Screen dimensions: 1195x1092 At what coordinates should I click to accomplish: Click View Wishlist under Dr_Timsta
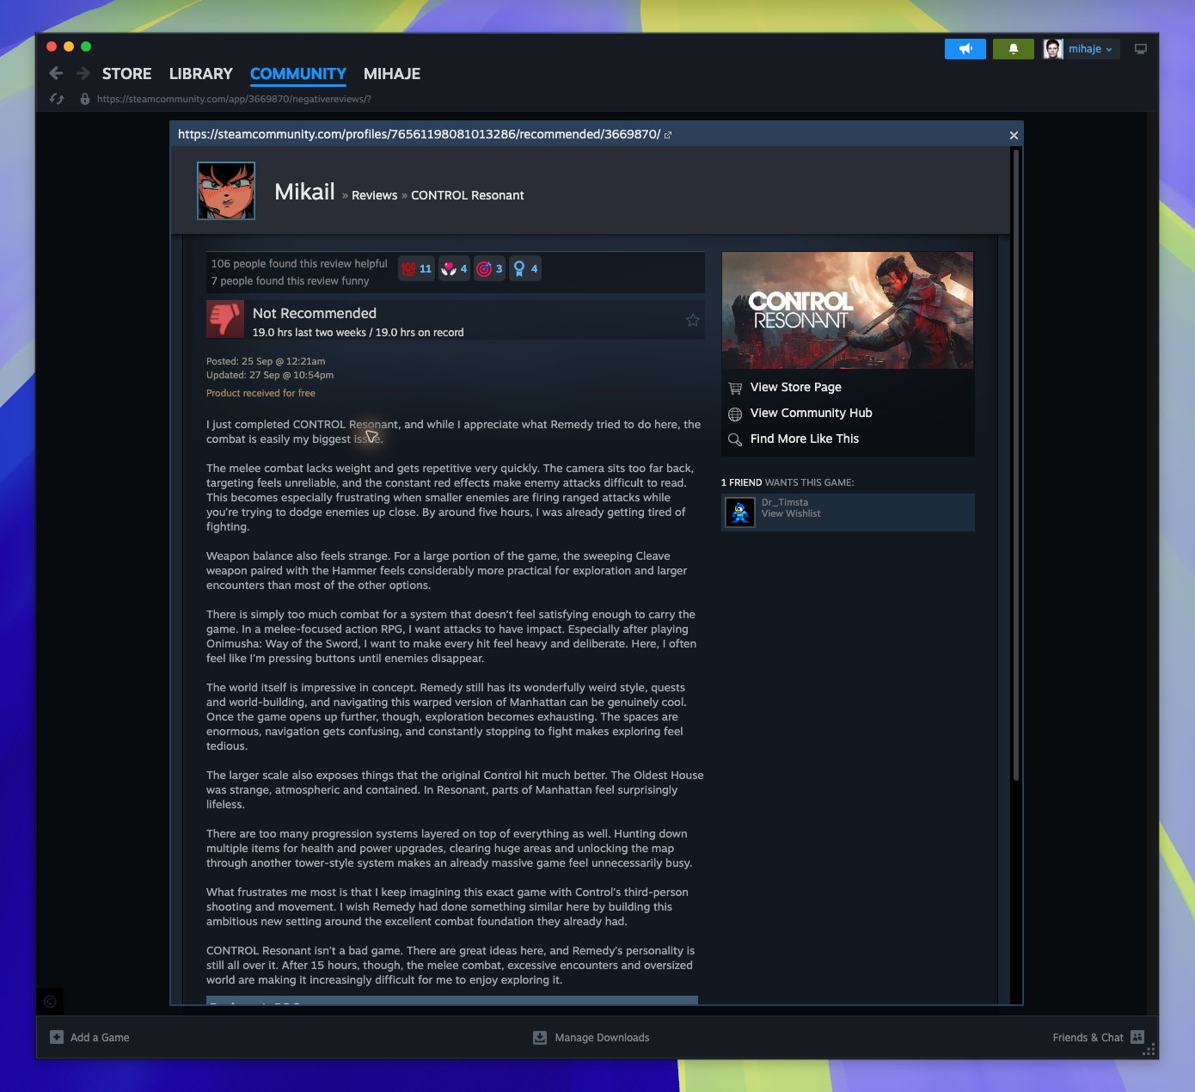[x=791, y=513]
